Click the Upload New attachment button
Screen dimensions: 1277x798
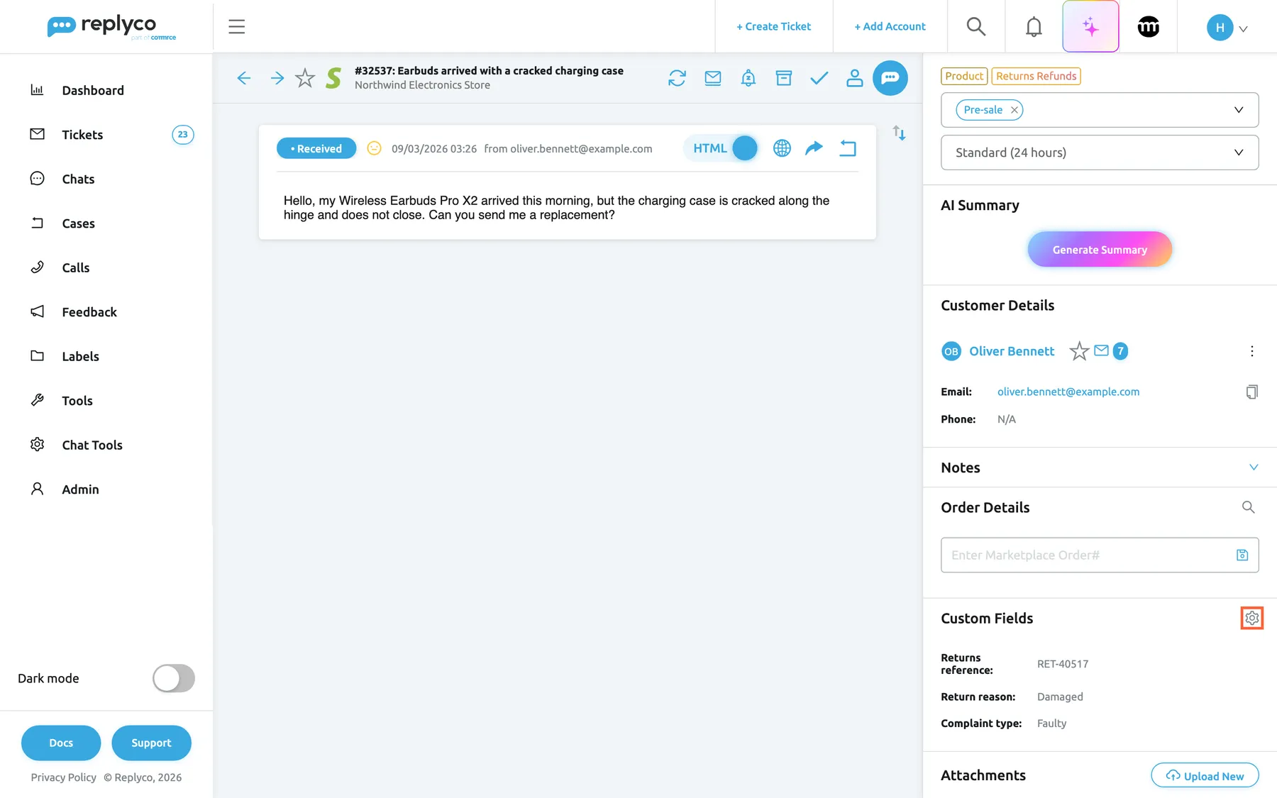coord(1205,776)
